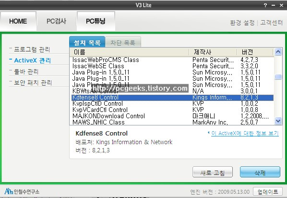
Task: Open the PC튜닝 tab
Action: click(96, 21)
